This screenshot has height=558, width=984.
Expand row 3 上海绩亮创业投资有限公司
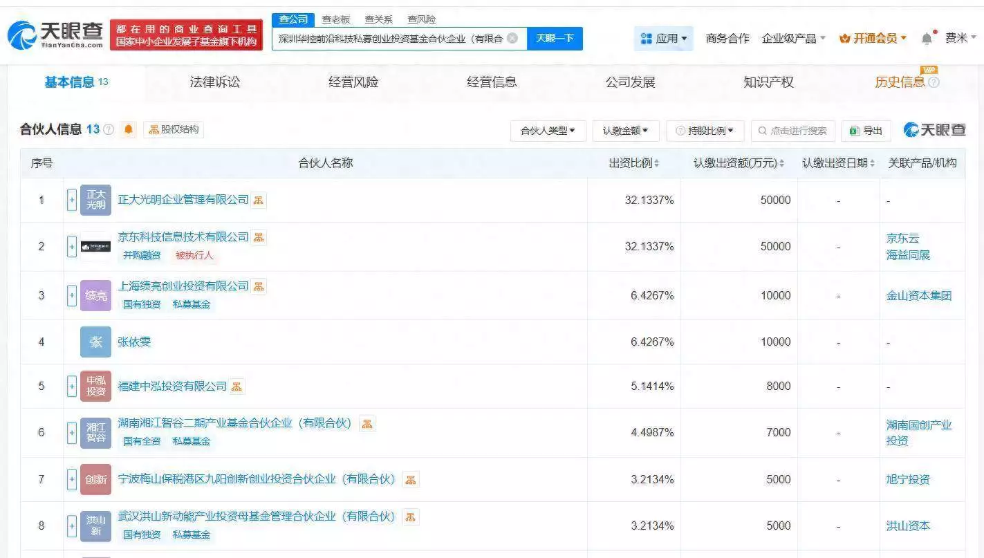[x=71, y=295]
